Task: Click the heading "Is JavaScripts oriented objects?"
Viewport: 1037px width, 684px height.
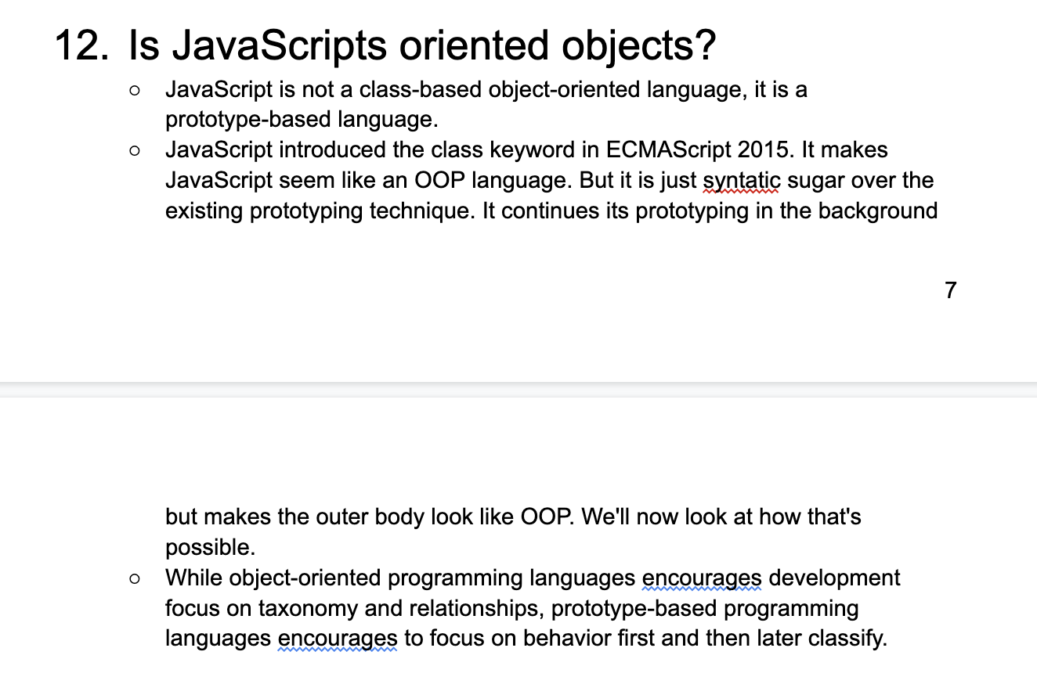Action: click(x=421, y=46)
